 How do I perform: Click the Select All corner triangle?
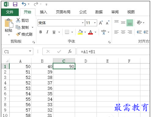point(7,61)
